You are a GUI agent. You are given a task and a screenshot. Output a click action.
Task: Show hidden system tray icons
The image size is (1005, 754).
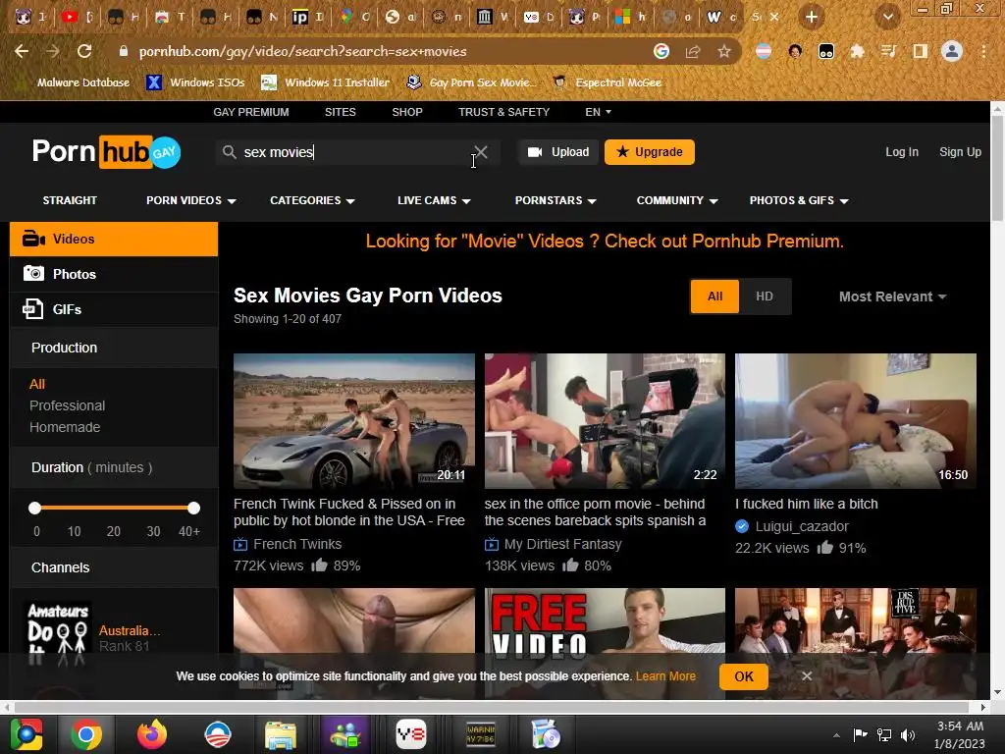pyautogui.click(x=836, y=735)
